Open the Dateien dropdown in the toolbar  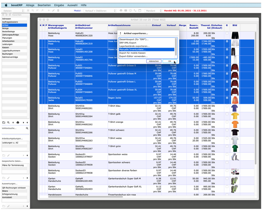(13, 11)
